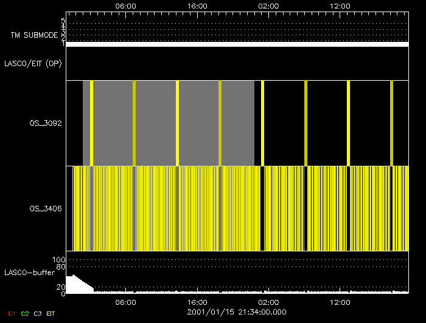
Task: Select the LASCO/EIT (OP) row label
Action: point(32,63)
